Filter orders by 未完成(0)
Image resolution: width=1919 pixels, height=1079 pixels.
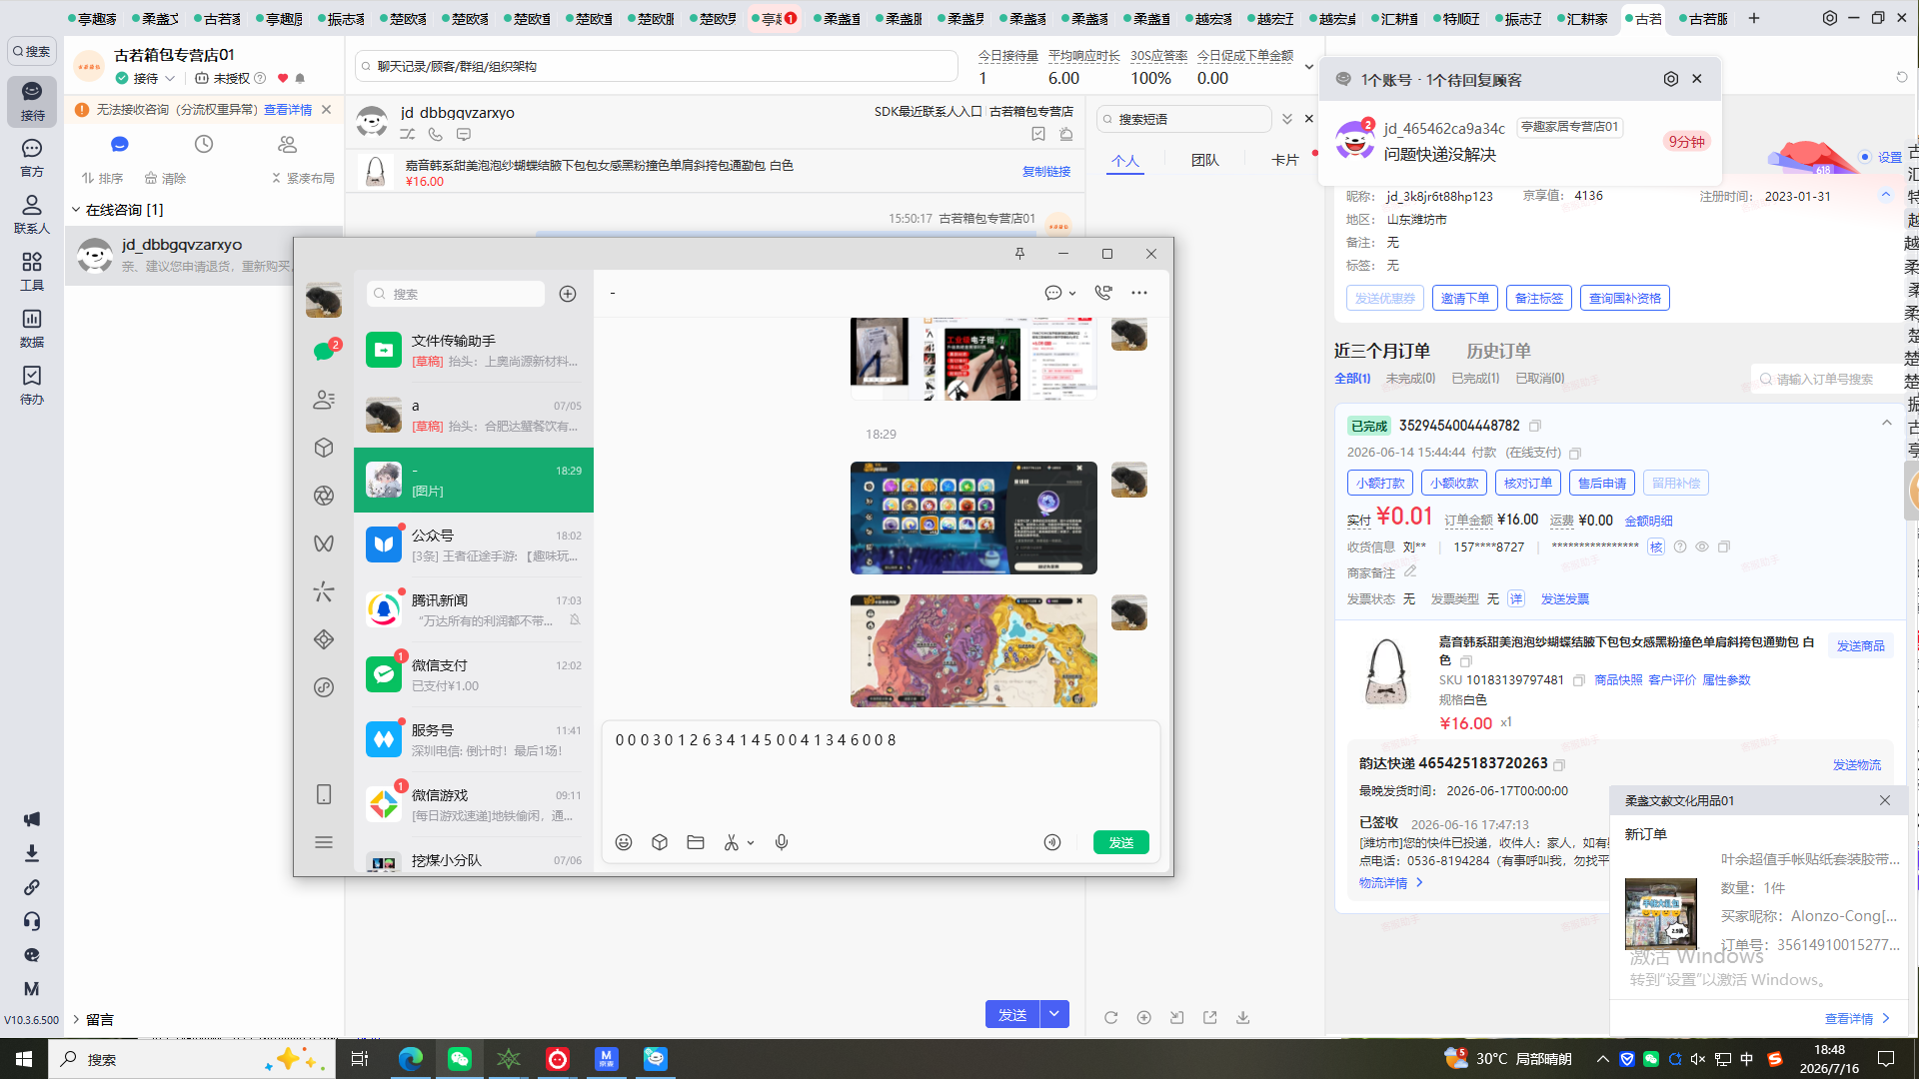pos(1410,379)
